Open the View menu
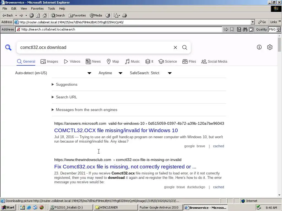 pyautogui.click(x=24, y=9)
